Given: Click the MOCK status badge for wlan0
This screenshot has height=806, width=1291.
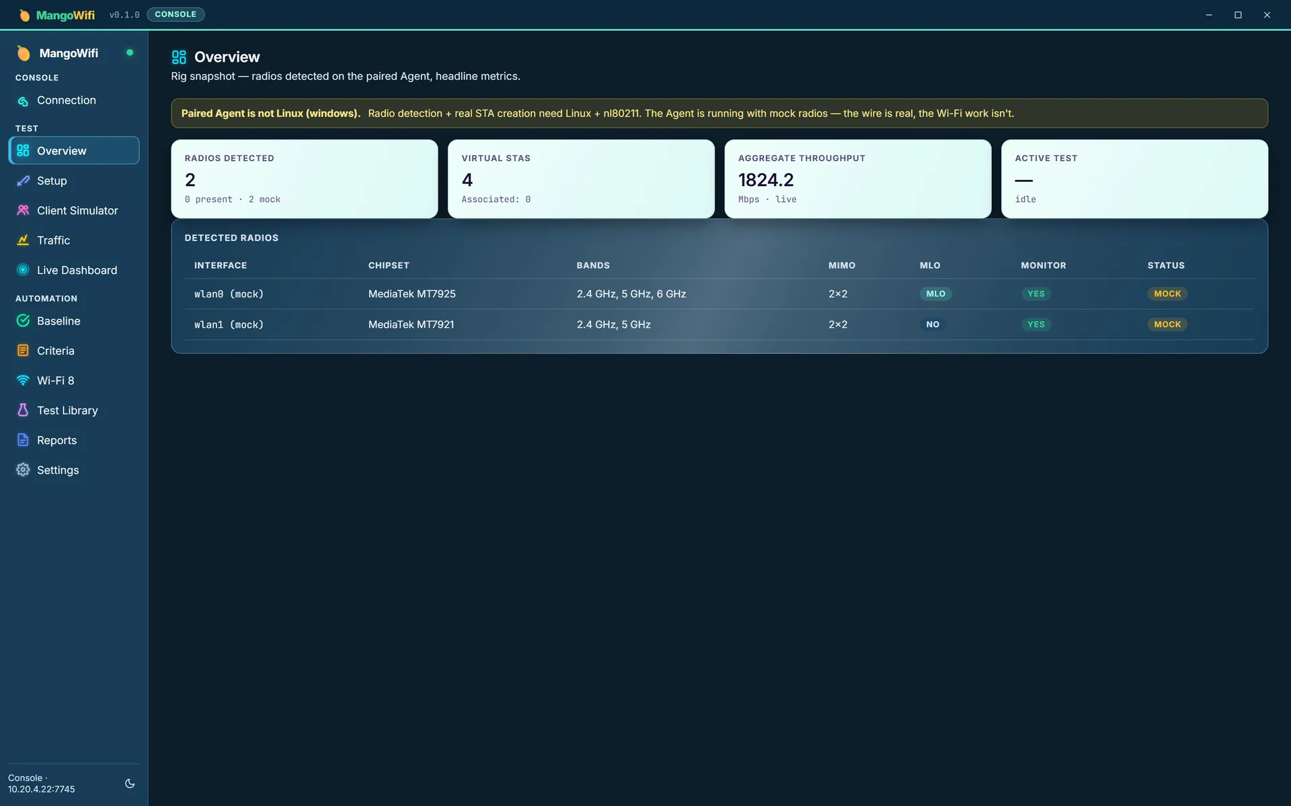Looking at the screenshot, I should [x=1167, y=294].
